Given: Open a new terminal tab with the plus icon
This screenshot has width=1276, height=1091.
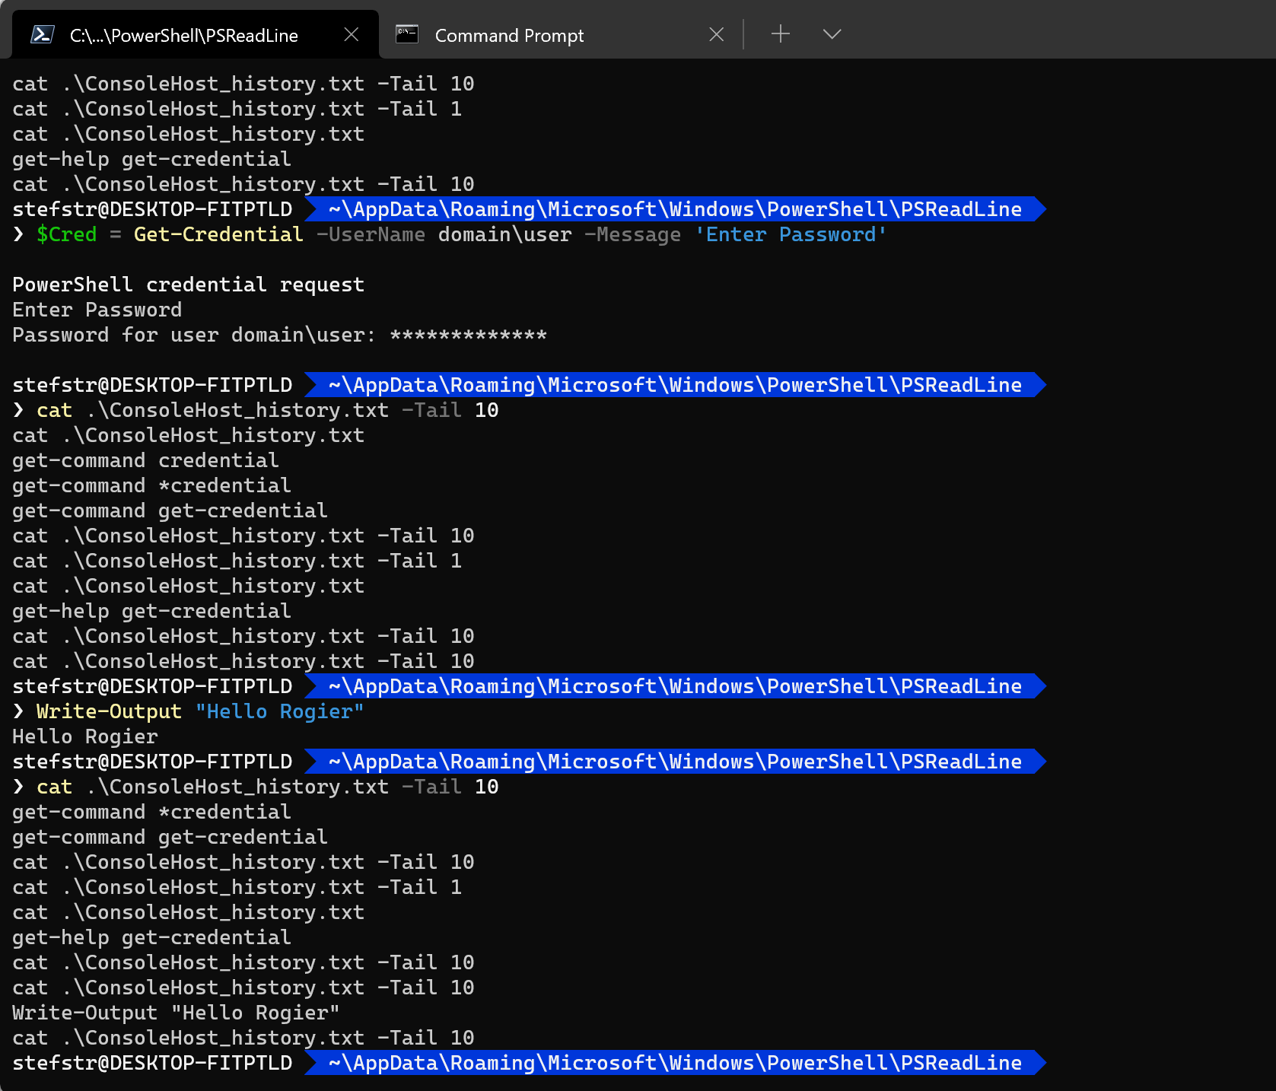Looking at the screenshot, I should point(780,33).
